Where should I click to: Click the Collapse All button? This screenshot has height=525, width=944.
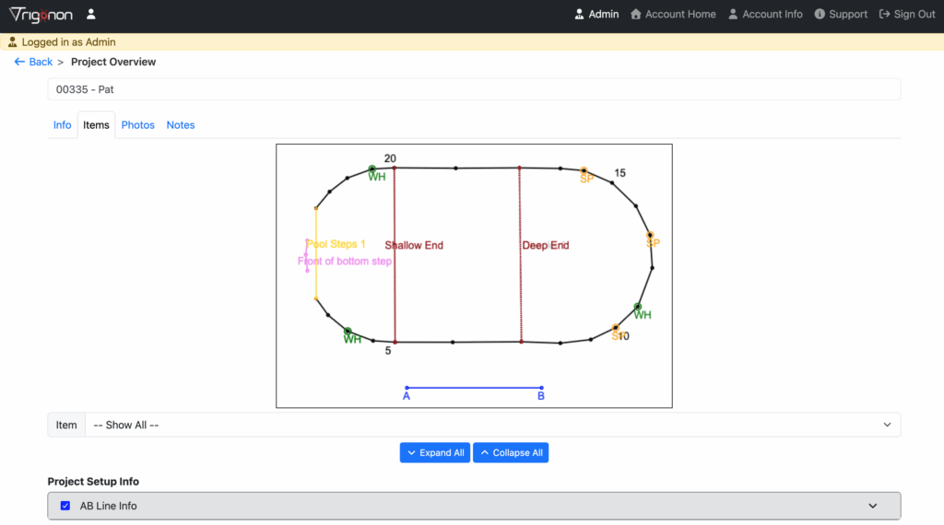(511, 453)
